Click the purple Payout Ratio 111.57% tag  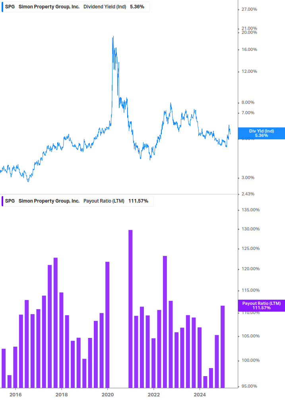pyautogui.click(x=262, y=305)
